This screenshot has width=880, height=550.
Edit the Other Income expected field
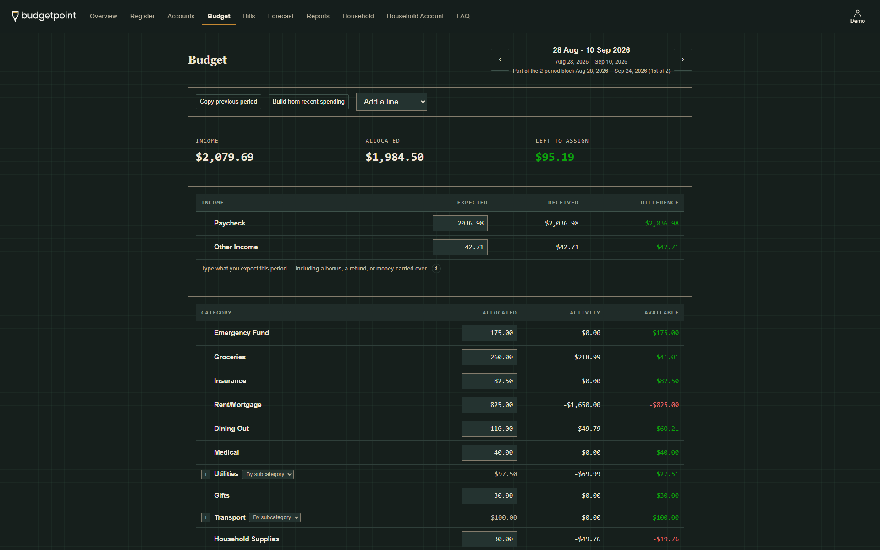tap(460, 247)
